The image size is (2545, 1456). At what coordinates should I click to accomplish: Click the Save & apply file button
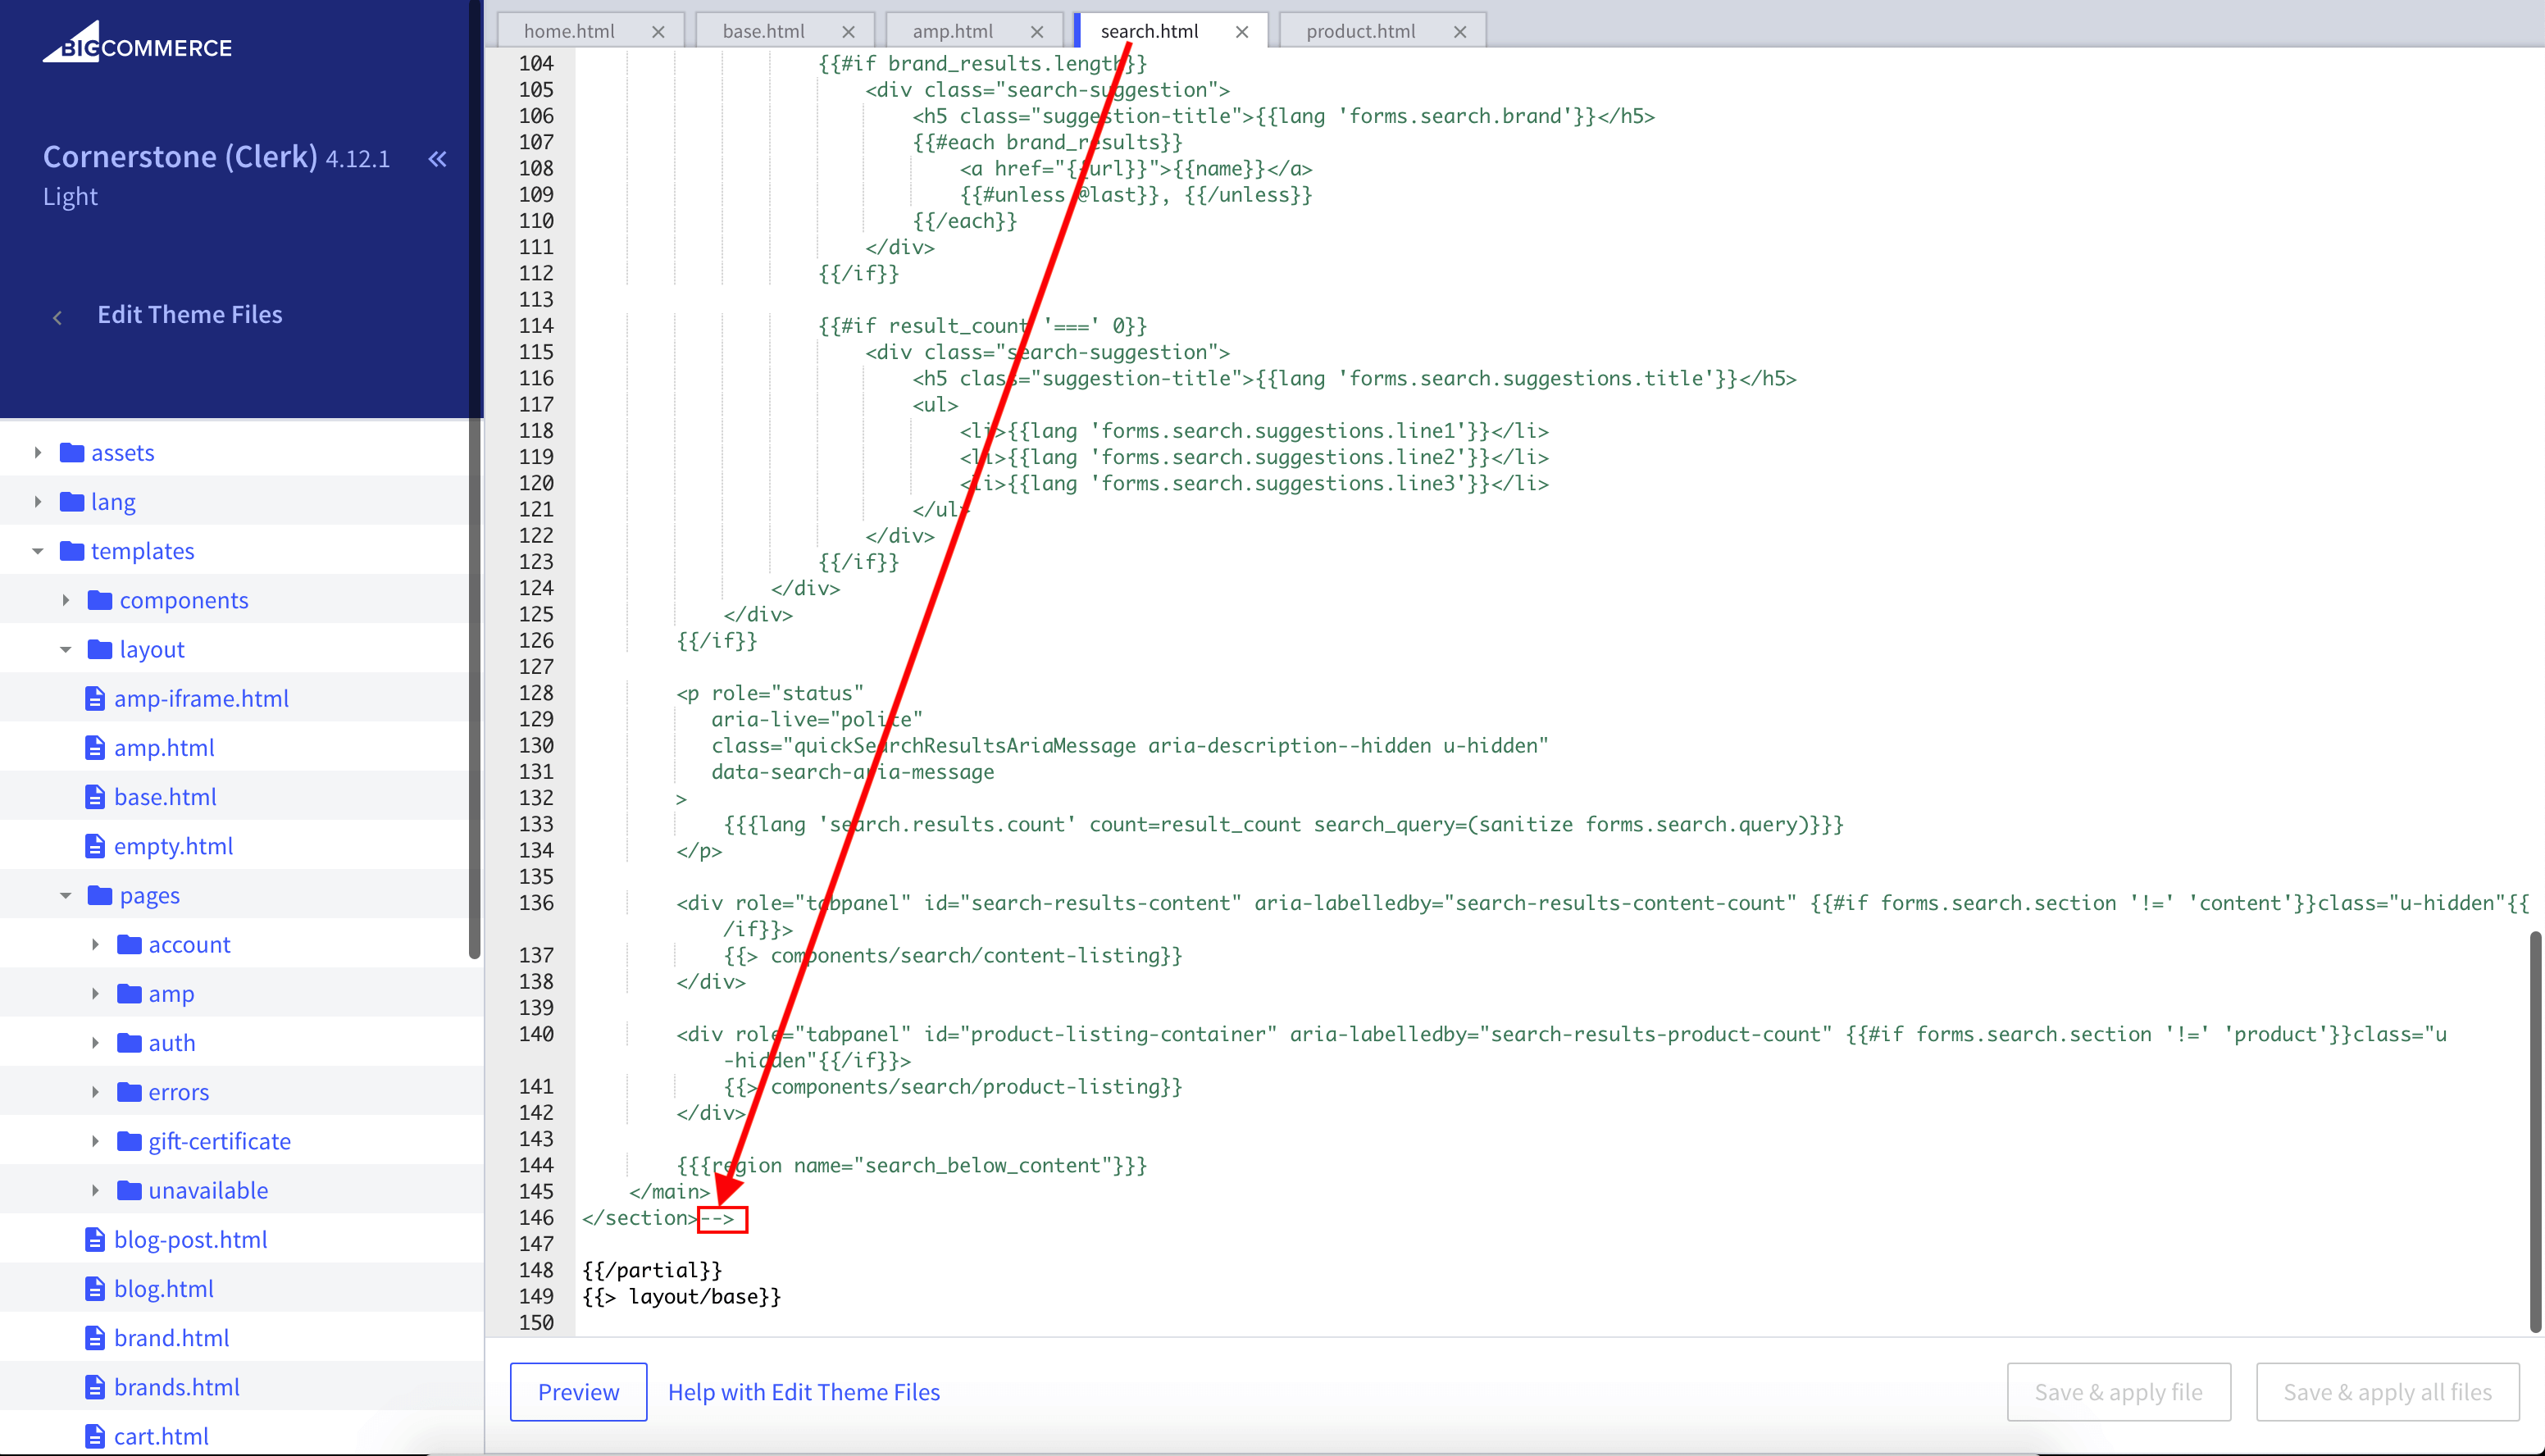(2118, 1391)
